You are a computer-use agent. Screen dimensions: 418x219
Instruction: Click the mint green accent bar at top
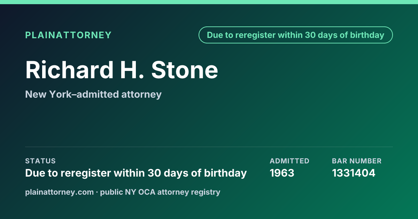[x=209, y=2]
